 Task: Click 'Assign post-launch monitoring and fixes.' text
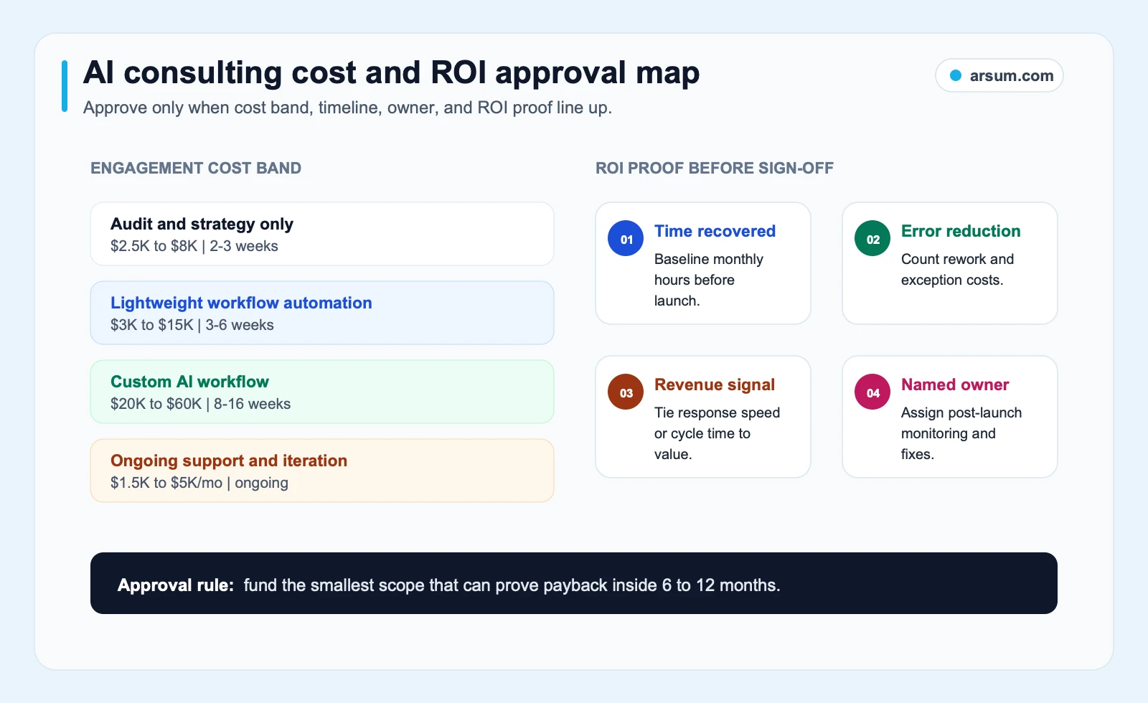pyautogui.click(x=961, y=433)
